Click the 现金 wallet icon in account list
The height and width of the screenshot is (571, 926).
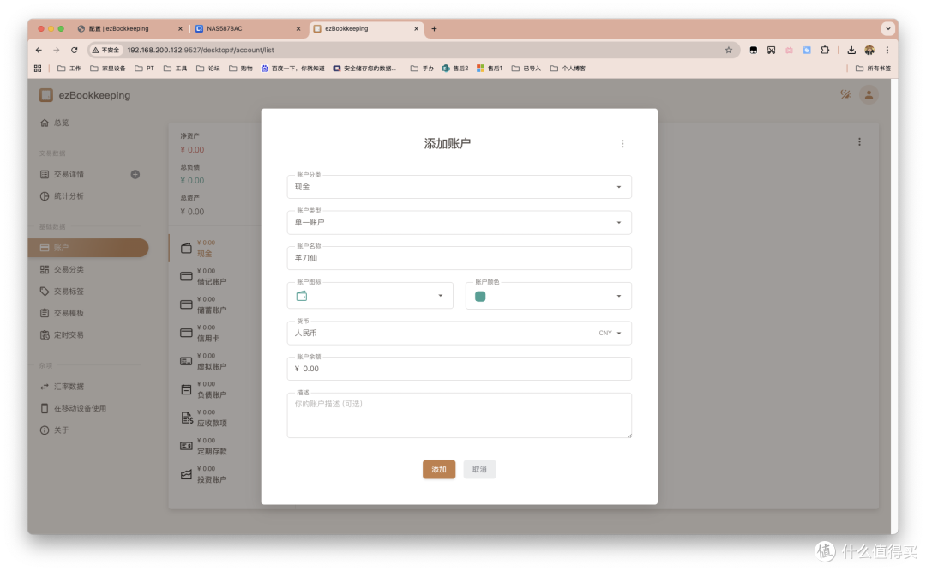pyautogui.click(x=186, y=248)
